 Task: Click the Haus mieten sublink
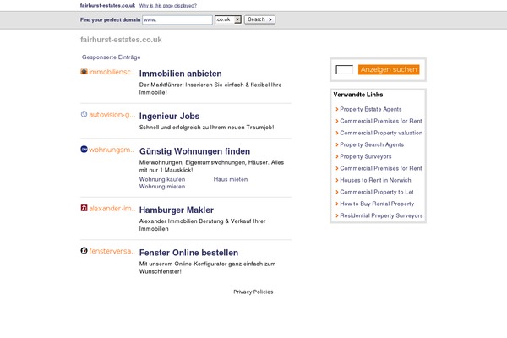point(231,179)
